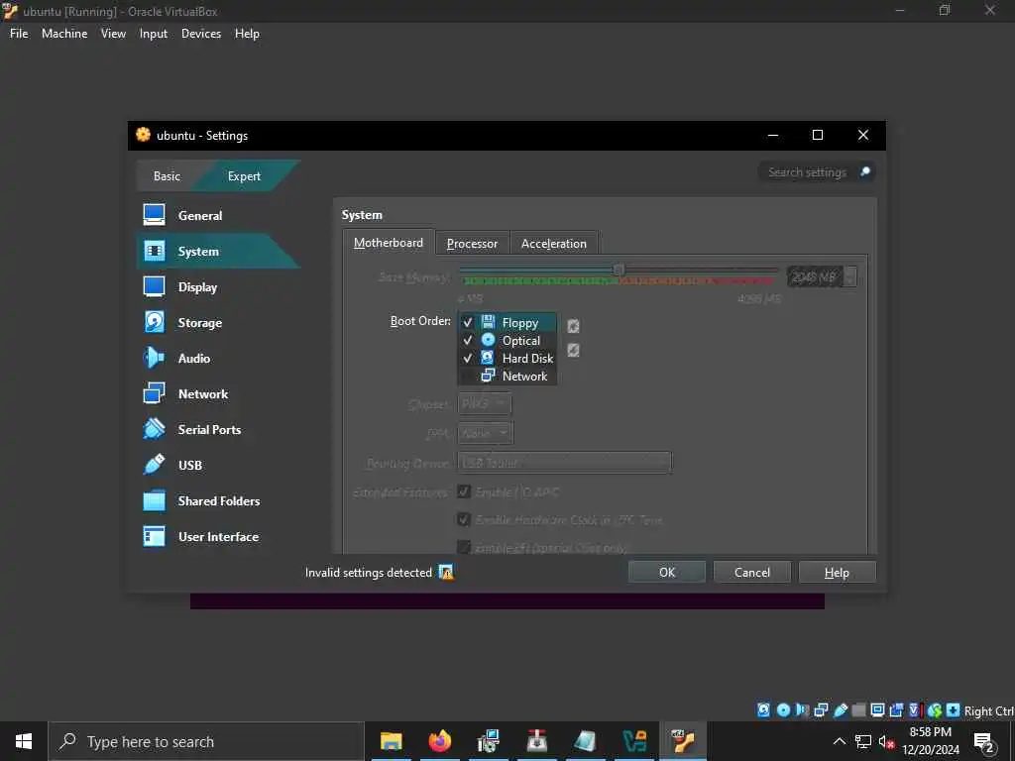The height and width of the screenshot is (761, 1015).
Task: Open the View menu
Action: [113, 34]
